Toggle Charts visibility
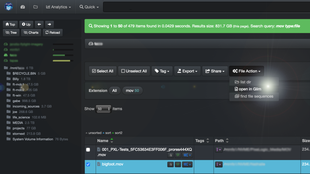The image size is (310, 174). 31,32
